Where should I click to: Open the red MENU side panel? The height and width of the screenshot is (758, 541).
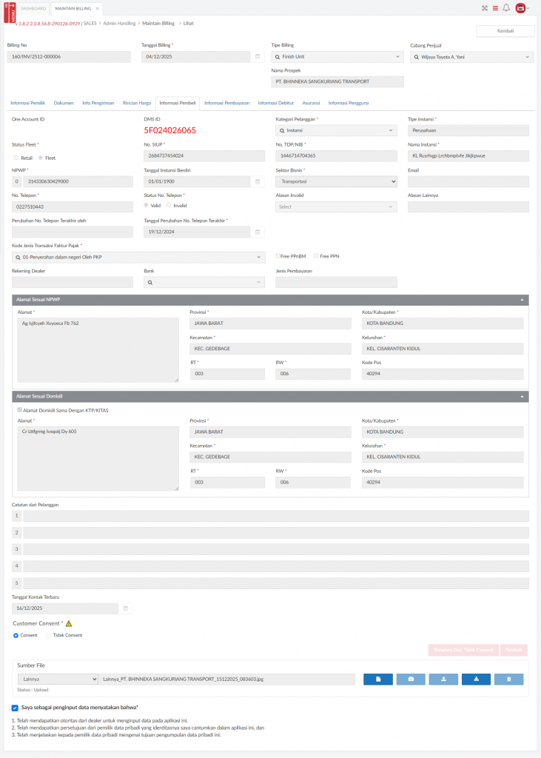click(x=8, y=12)
